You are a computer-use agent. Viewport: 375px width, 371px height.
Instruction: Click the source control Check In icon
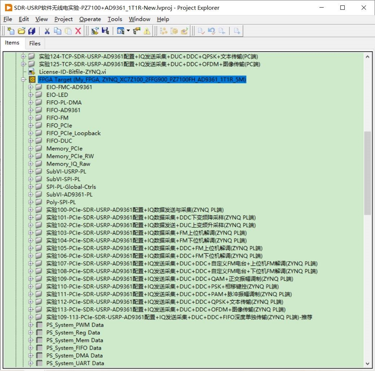click(201, 31)
